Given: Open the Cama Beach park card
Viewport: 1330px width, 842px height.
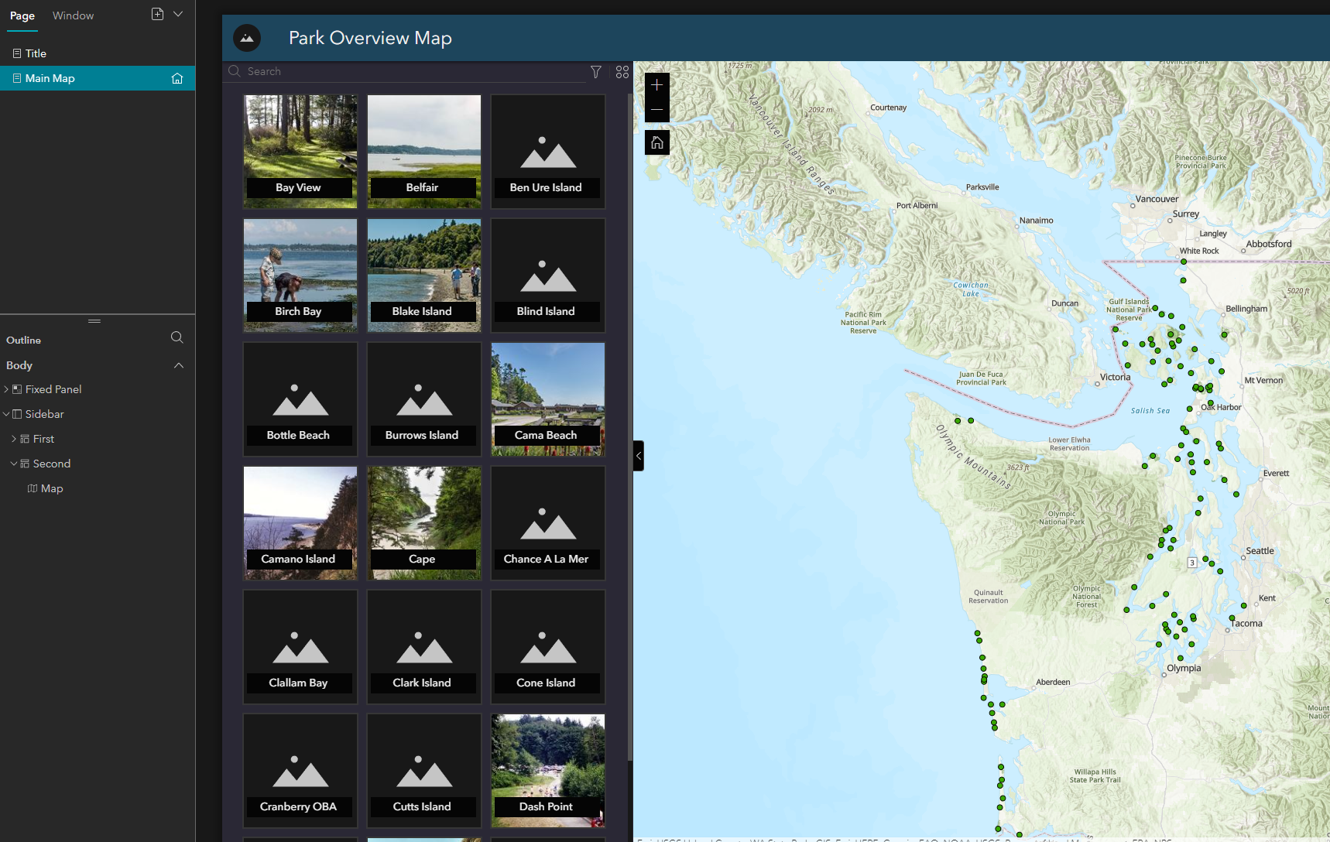Looking at the screenshot, I should [x=548, y=399].
